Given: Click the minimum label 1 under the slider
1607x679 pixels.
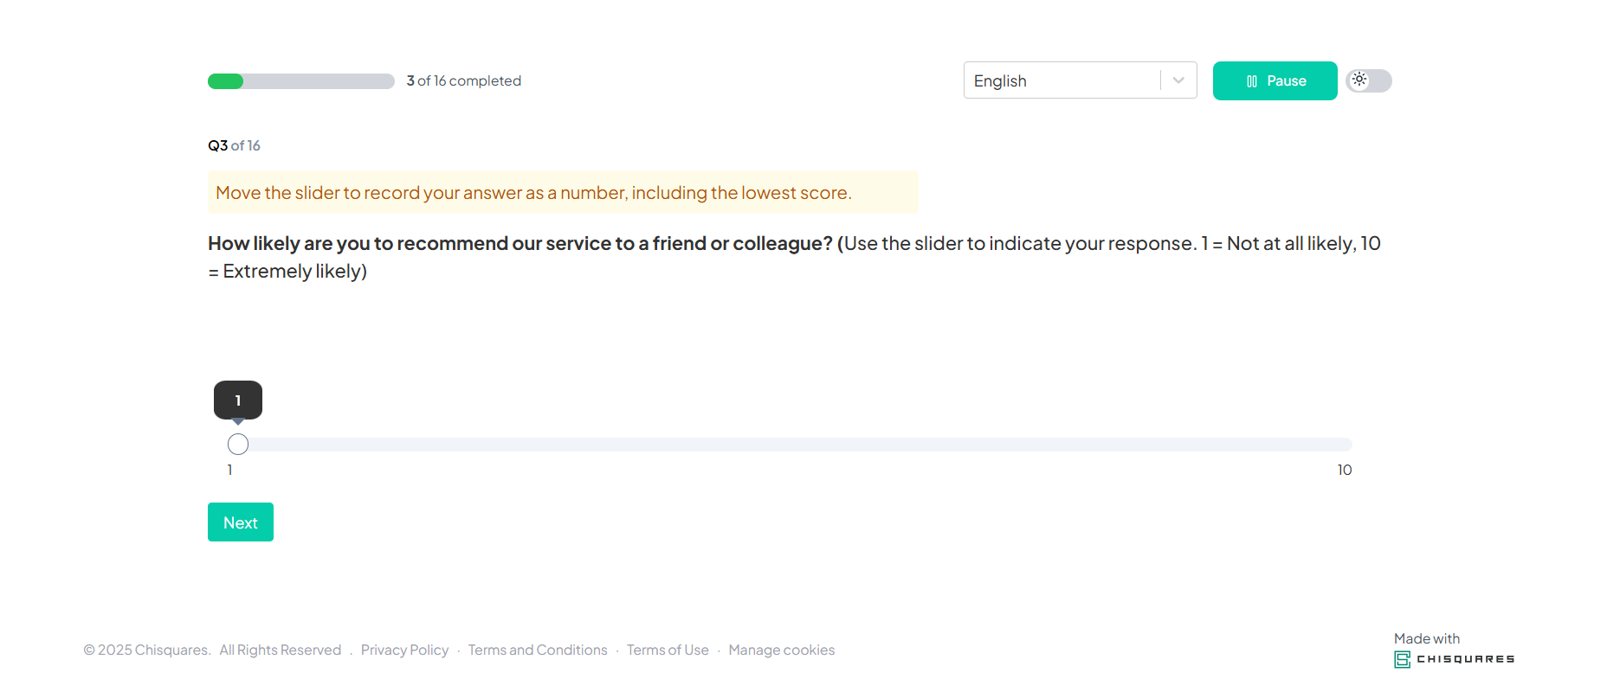Looking at the screenshot, I should (x=229, y=470).
